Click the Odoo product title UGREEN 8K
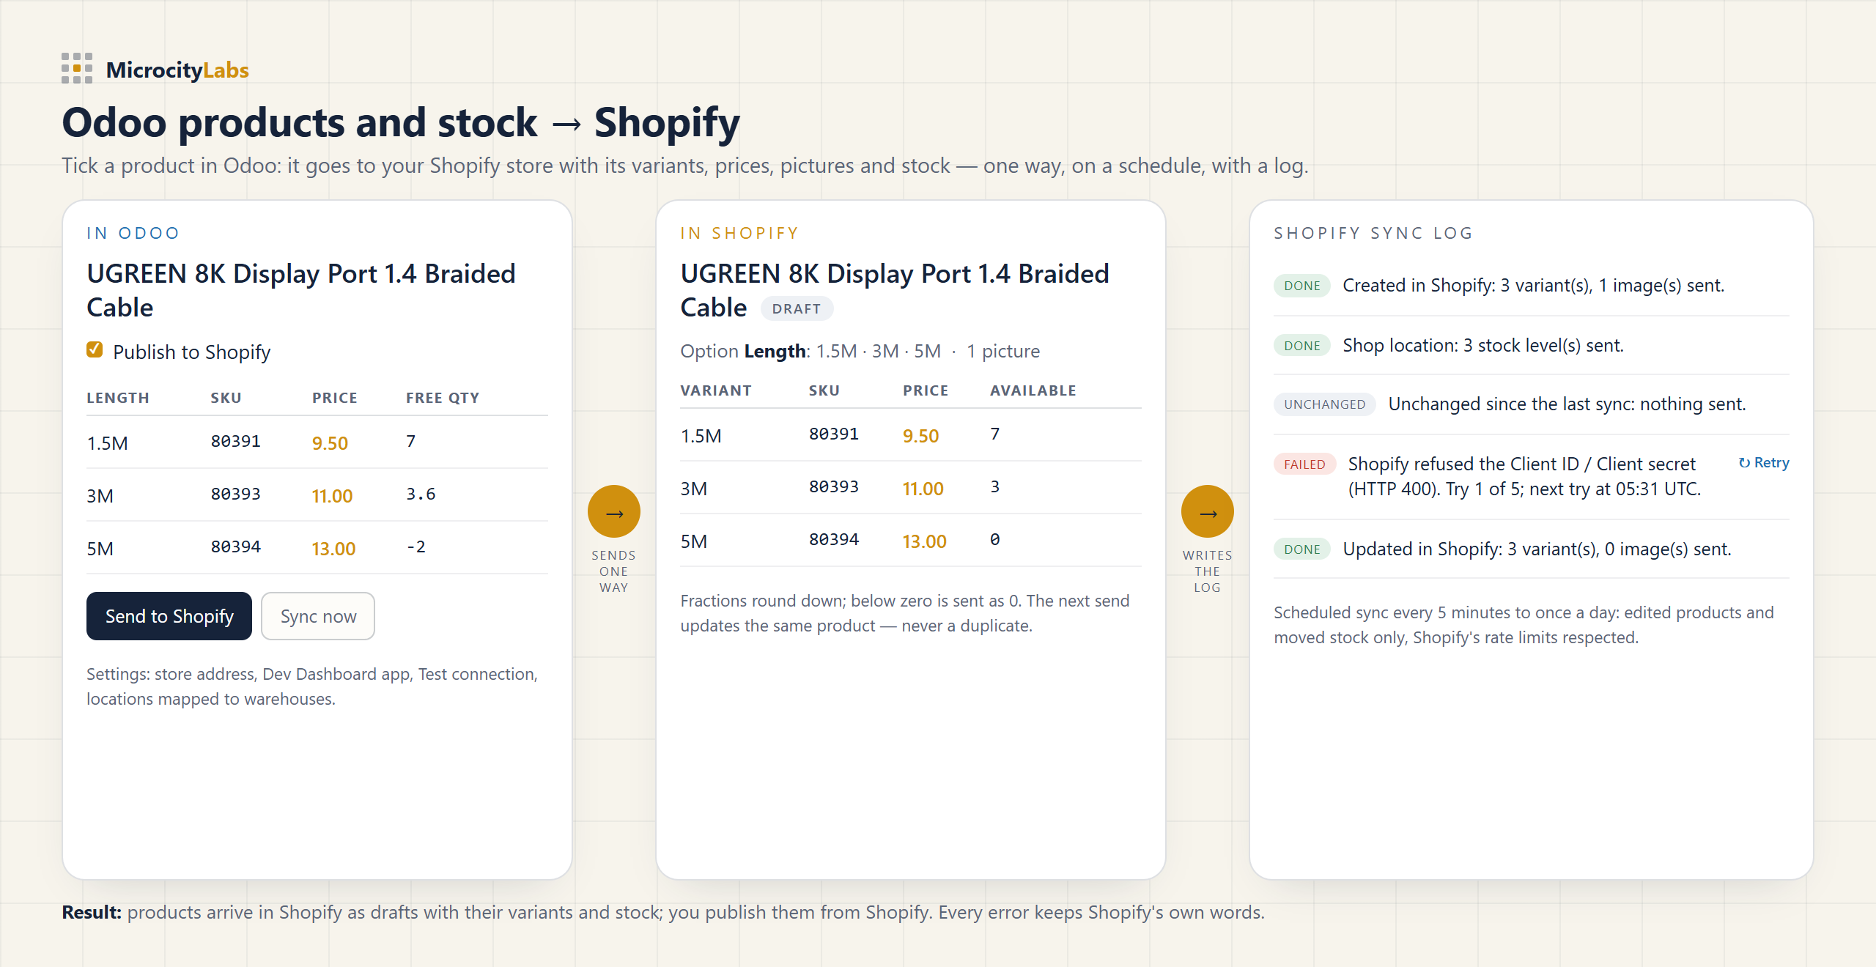1876x967 pixels. click(x=301, y=290)
